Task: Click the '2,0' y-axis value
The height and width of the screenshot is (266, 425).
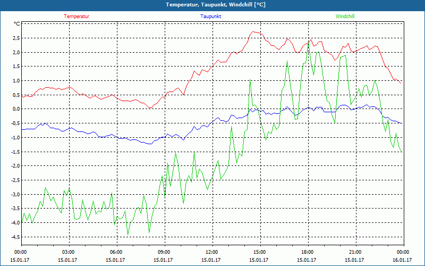Action: 16,52
